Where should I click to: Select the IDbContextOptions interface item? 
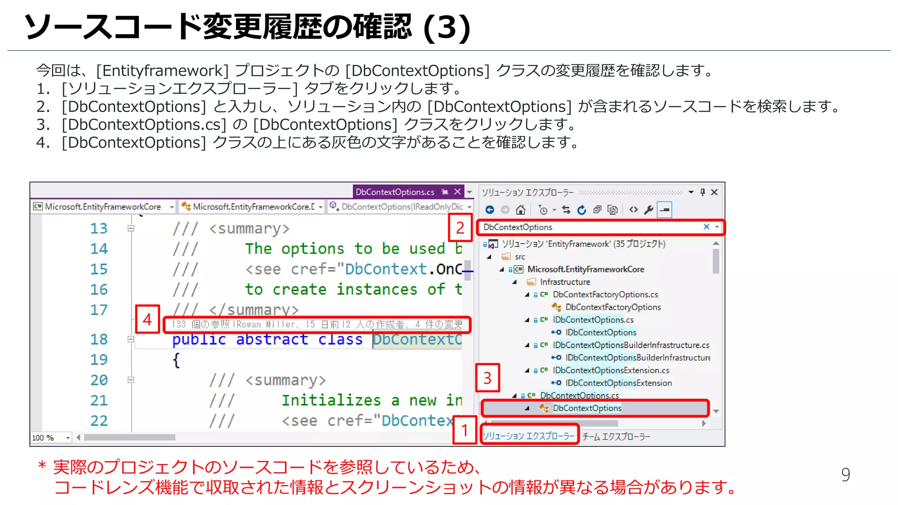(601, 332)
